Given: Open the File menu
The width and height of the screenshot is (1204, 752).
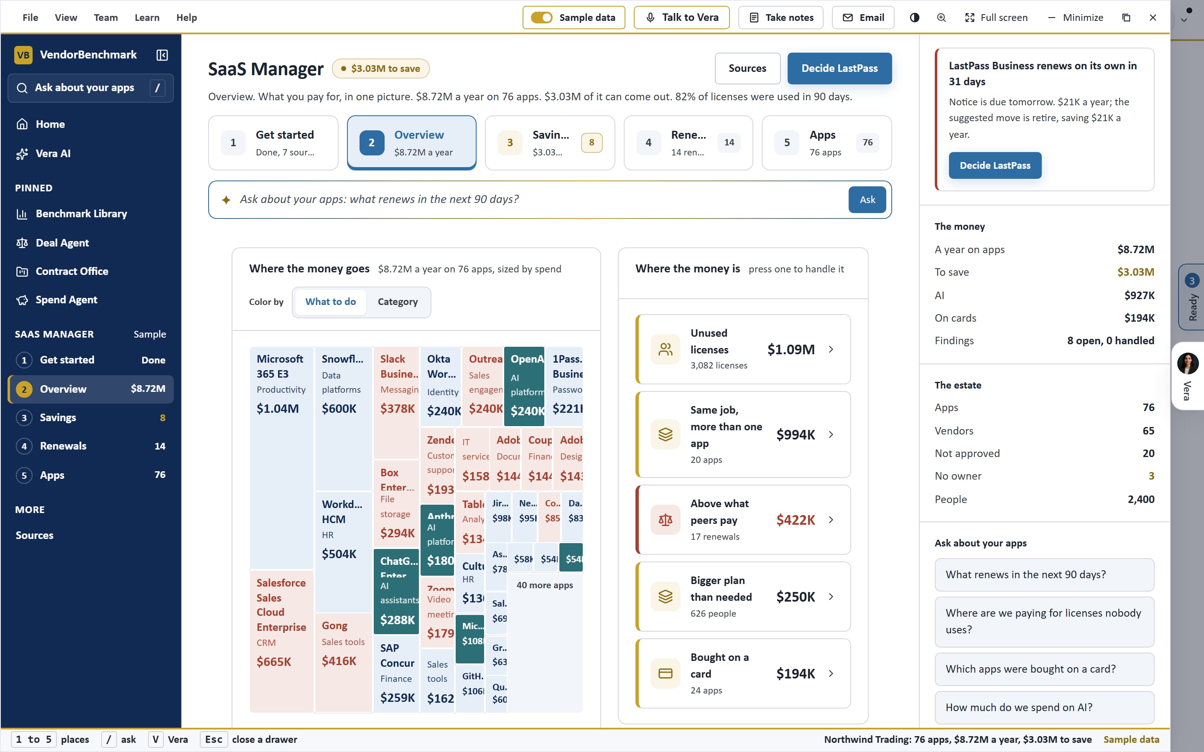Looking at the screenshot, I should pyautogui.click(x=31, y=18).
